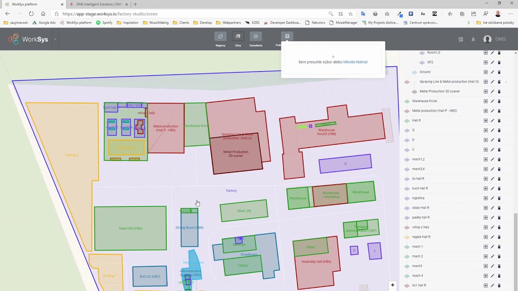Delete the GF2 zone
The width and height of the screenshot is (518, 291).
tap(499, 62)
